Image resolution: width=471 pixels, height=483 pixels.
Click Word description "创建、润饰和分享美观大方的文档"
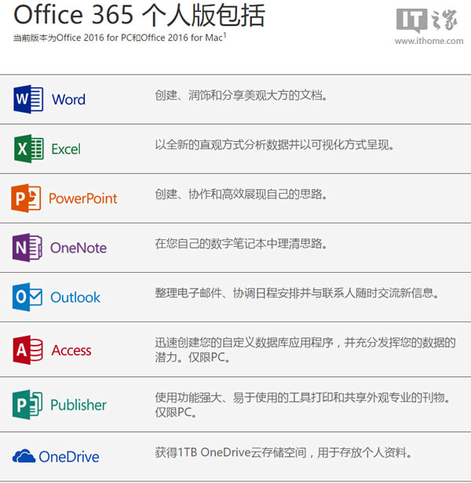click(241, 95)
